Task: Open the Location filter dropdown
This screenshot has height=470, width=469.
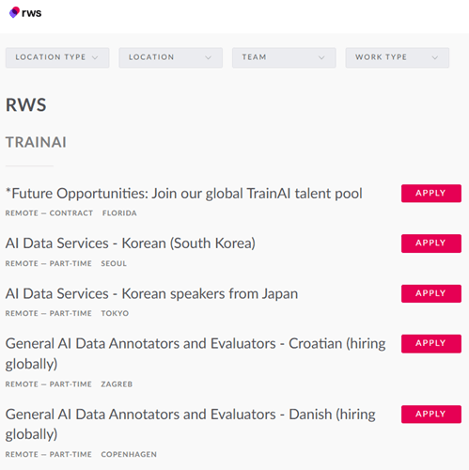Action: click(171, 57)
